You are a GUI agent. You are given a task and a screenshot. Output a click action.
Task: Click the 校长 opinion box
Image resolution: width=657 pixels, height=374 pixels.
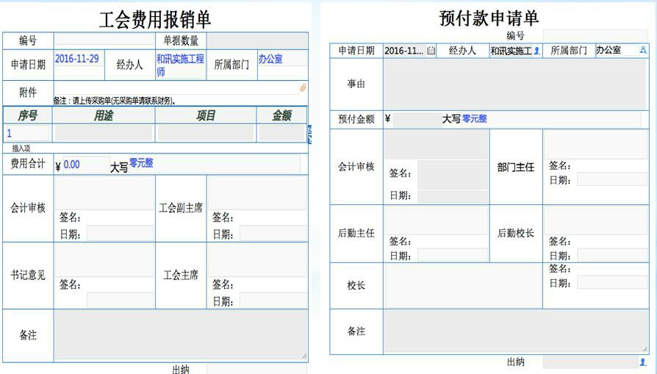coord(462,286)
